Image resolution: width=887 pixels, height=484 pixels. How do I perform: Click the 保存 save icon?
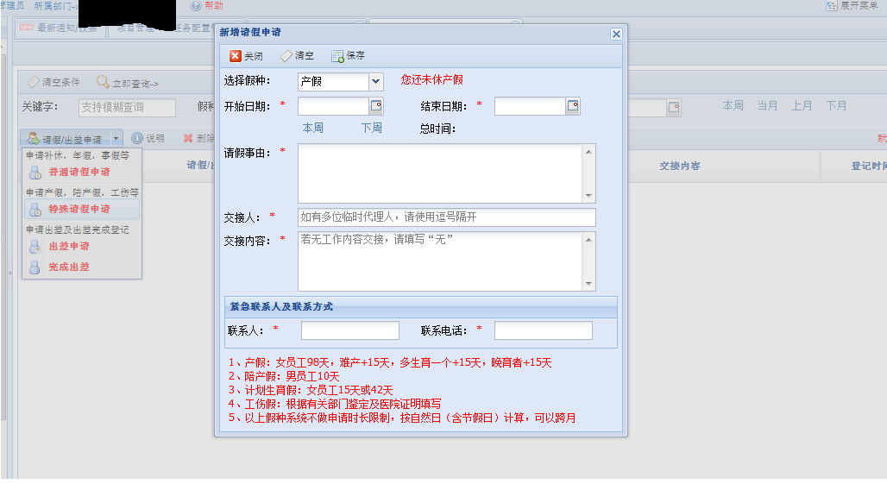(x=337, y=56)
